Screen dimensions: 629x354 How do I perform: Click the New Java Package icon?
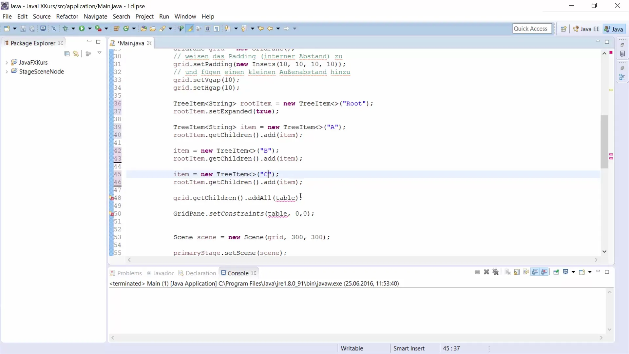point(116,29)
